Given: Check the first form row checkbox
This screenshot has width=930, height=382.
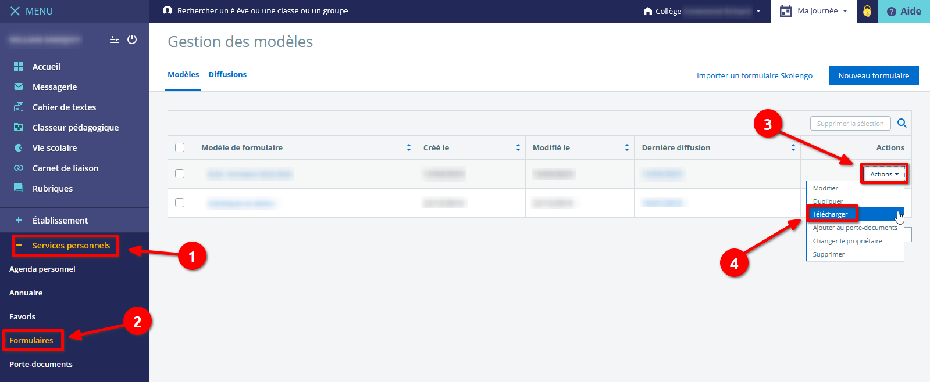Looking at the screenshot, I should point(180,174).
